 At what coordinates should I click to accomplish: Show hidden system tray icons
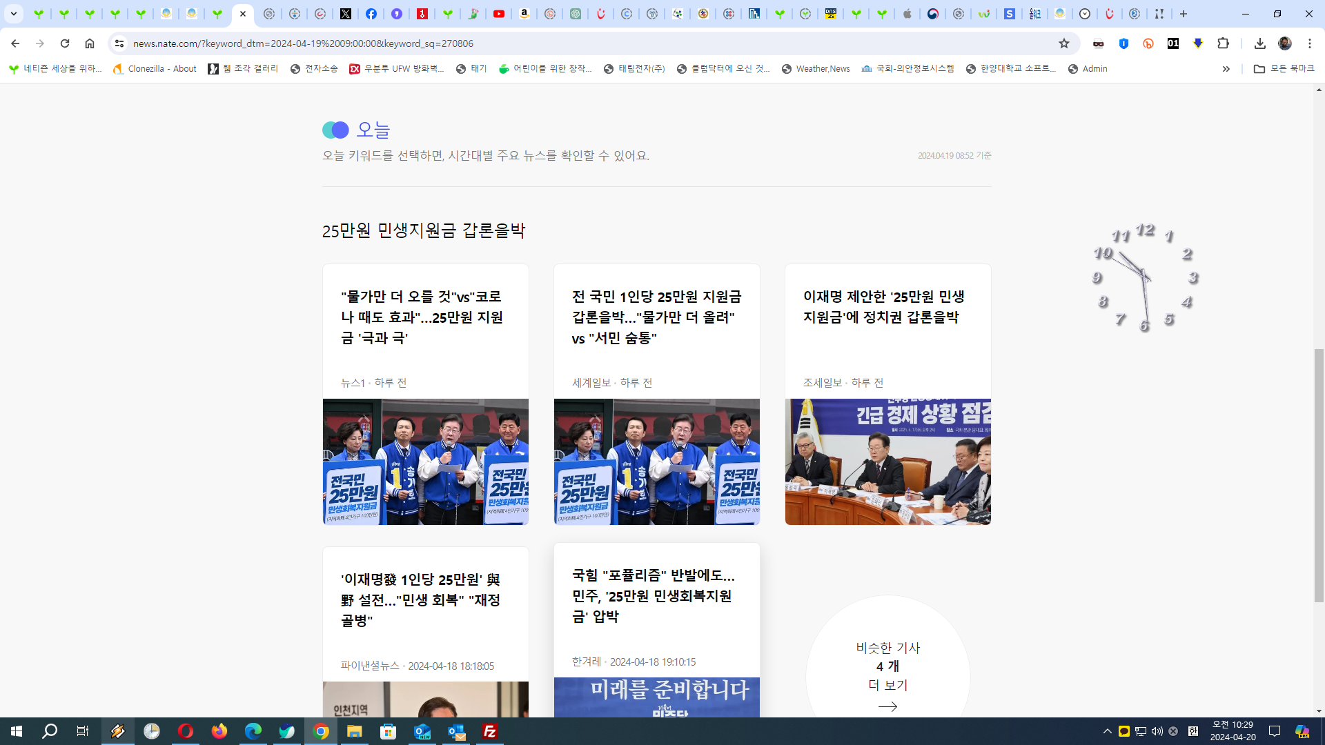[x=1108, y=731]
